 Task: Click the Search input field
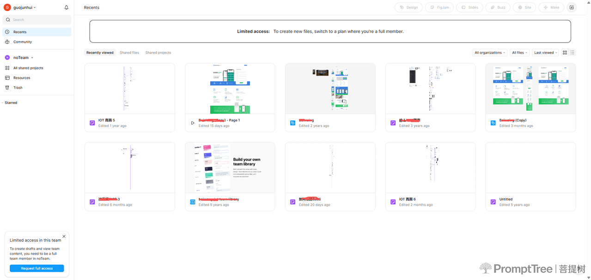37,19
